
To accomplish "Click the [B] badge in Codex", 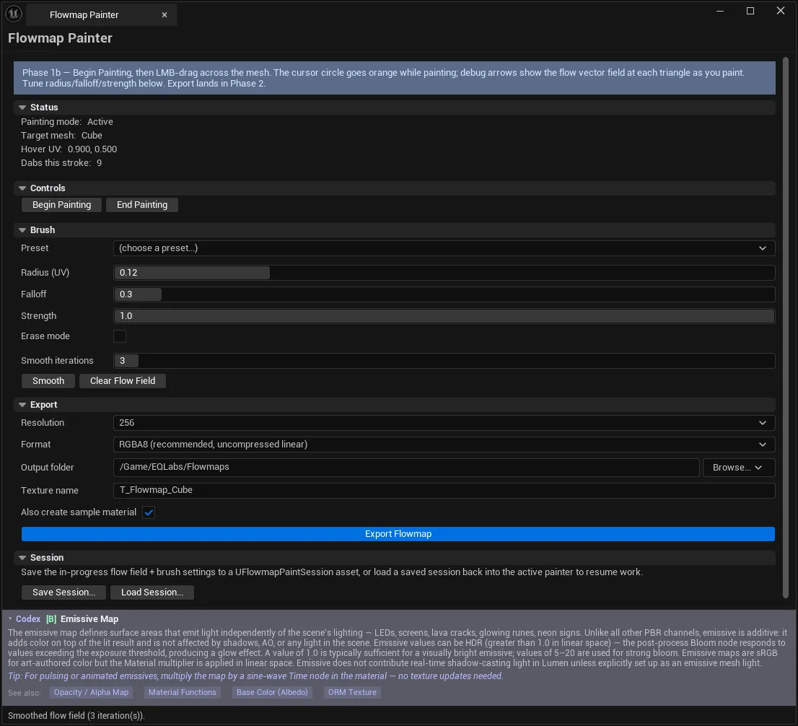I will click(51, 619).
